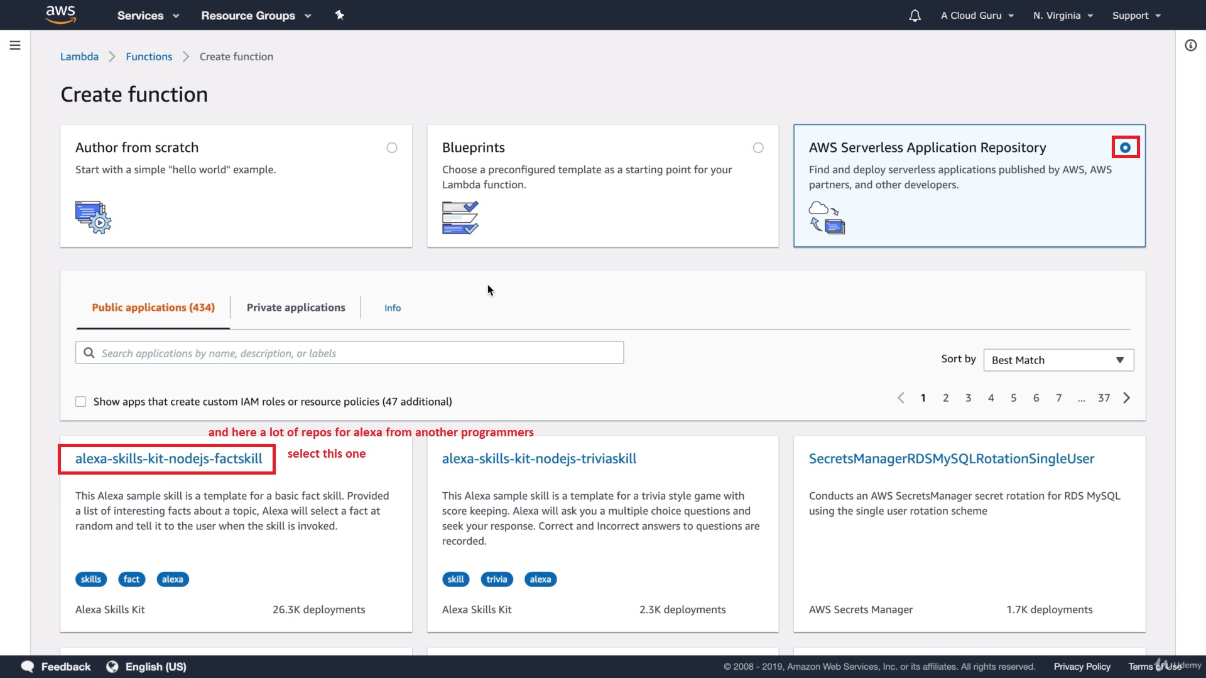
Task: Open the Sort by Best Match dropdown
Action: 1058,360
